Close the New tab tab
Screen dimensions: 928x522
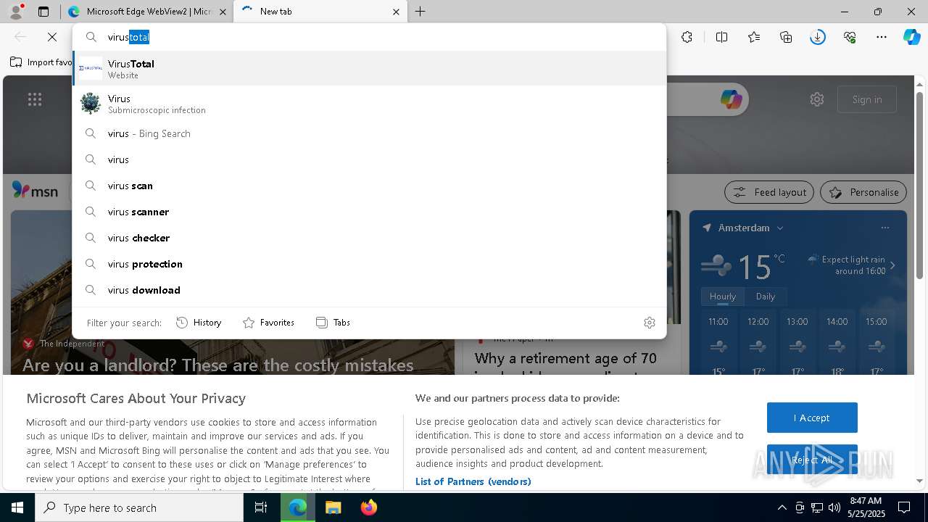click(396, 12)
